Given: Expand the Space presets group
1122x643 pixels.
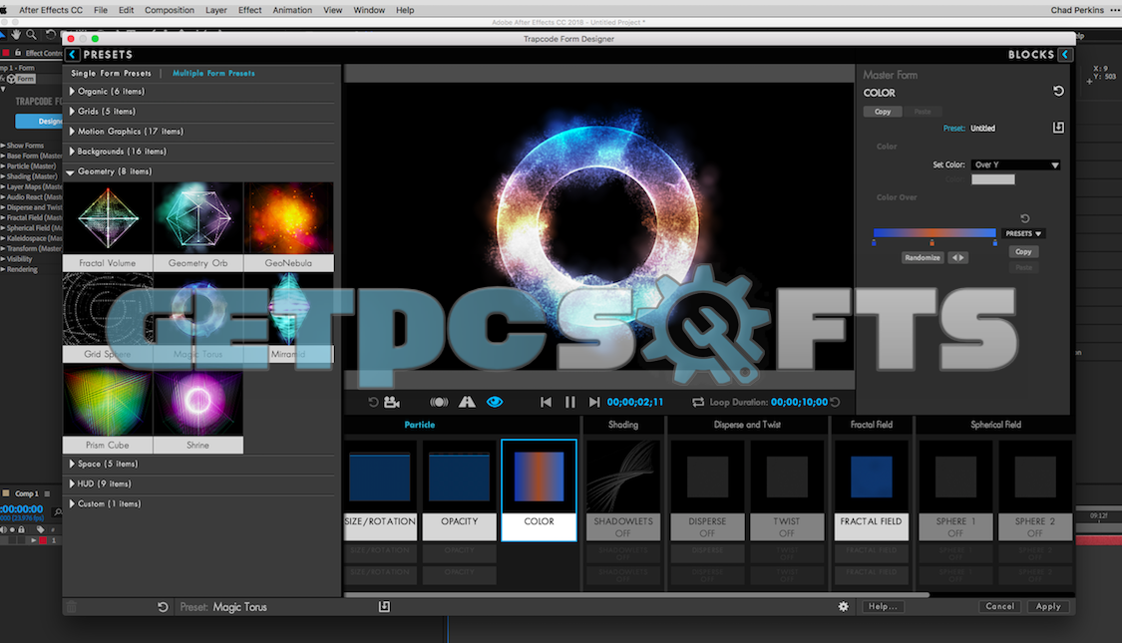Looking at the screenshot, I should (72, 465).
